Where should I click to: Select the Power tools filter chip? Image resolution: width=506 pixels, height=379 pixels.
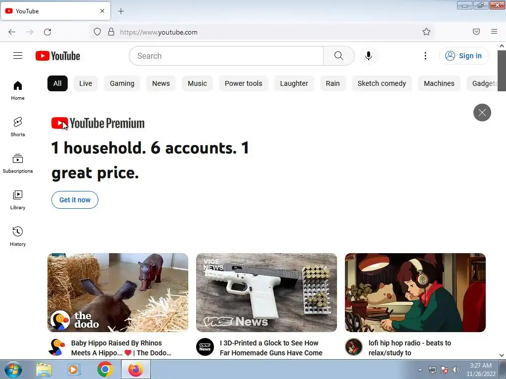(243, 83)
